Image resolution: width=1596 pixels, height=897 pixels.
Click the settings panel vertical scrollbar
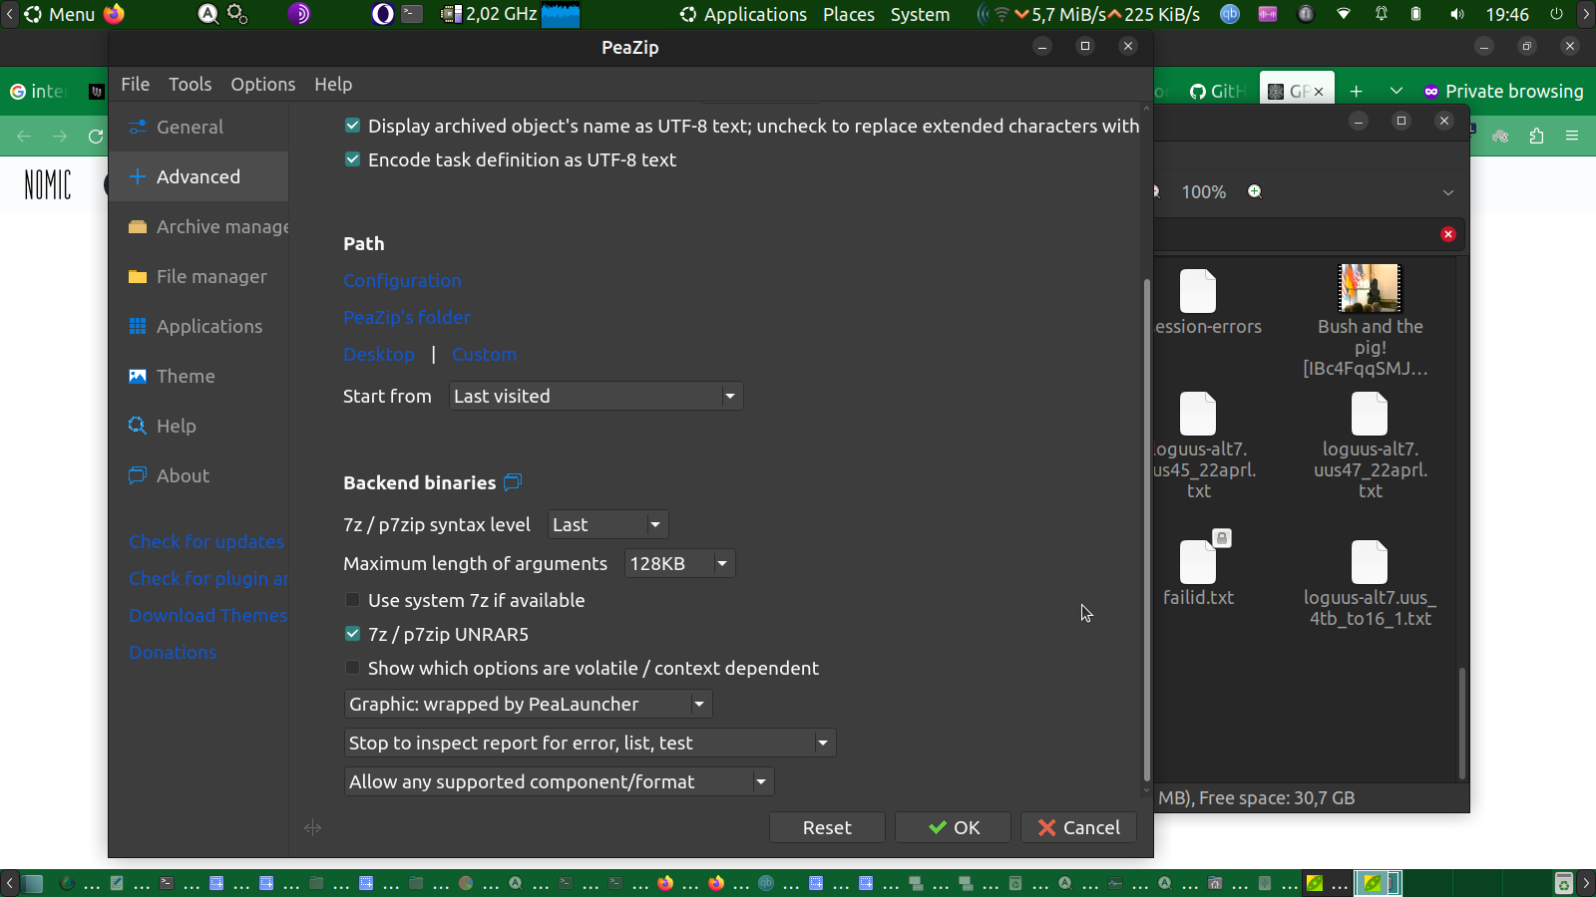(x=1146, y=528)
